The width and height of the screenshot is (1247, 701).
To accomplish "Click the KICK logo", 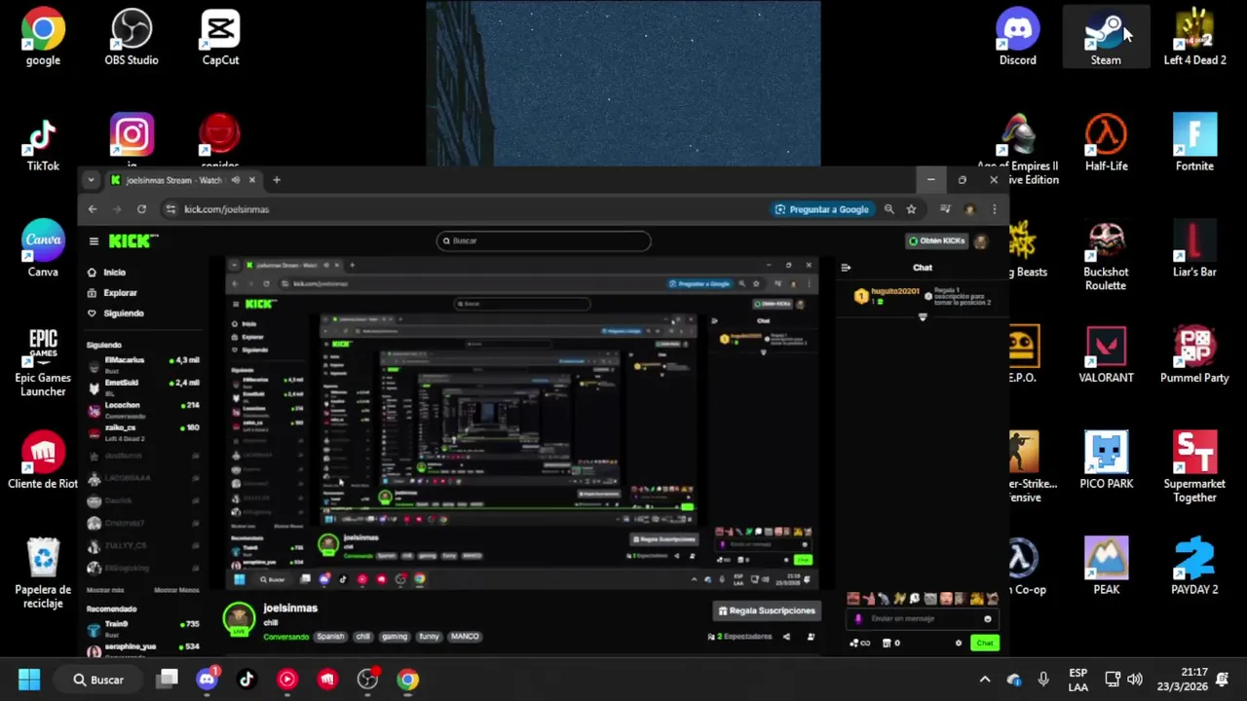I will (x=132, y=240).
